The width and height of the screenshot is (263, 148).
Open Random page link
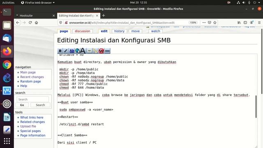click(x=30, y=81)
